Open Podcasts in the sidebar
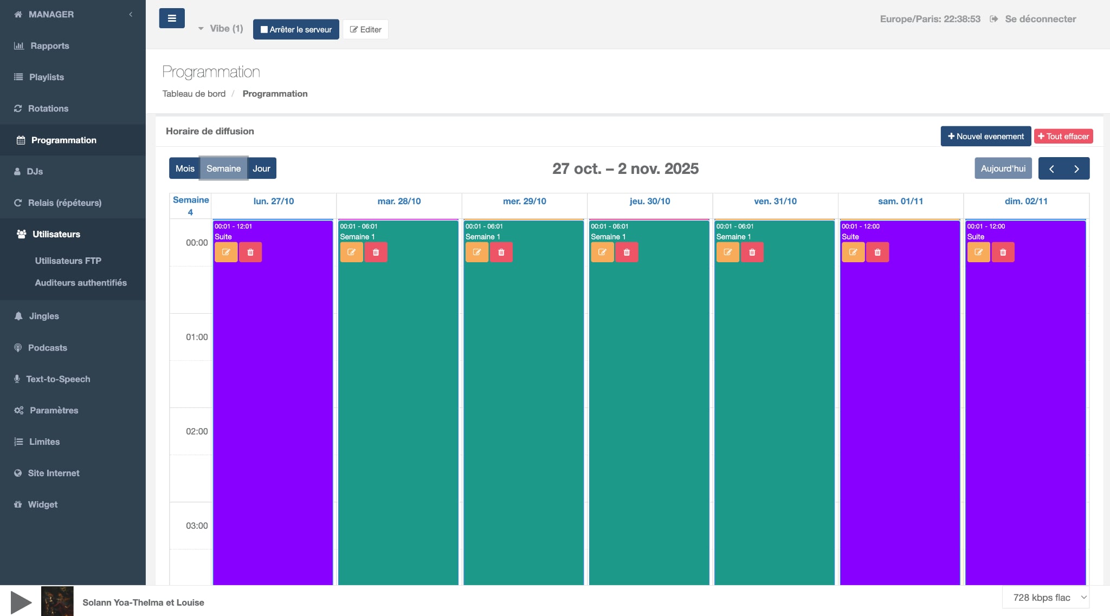1110x616 pixels. [47, 348]
